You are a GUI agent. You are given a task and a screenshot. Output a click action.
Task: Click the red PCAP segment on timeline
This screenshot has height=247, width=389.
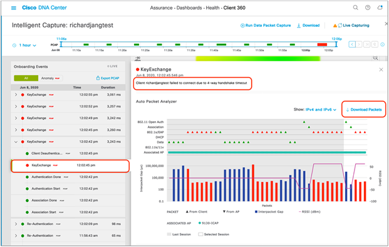coord(322,44)
